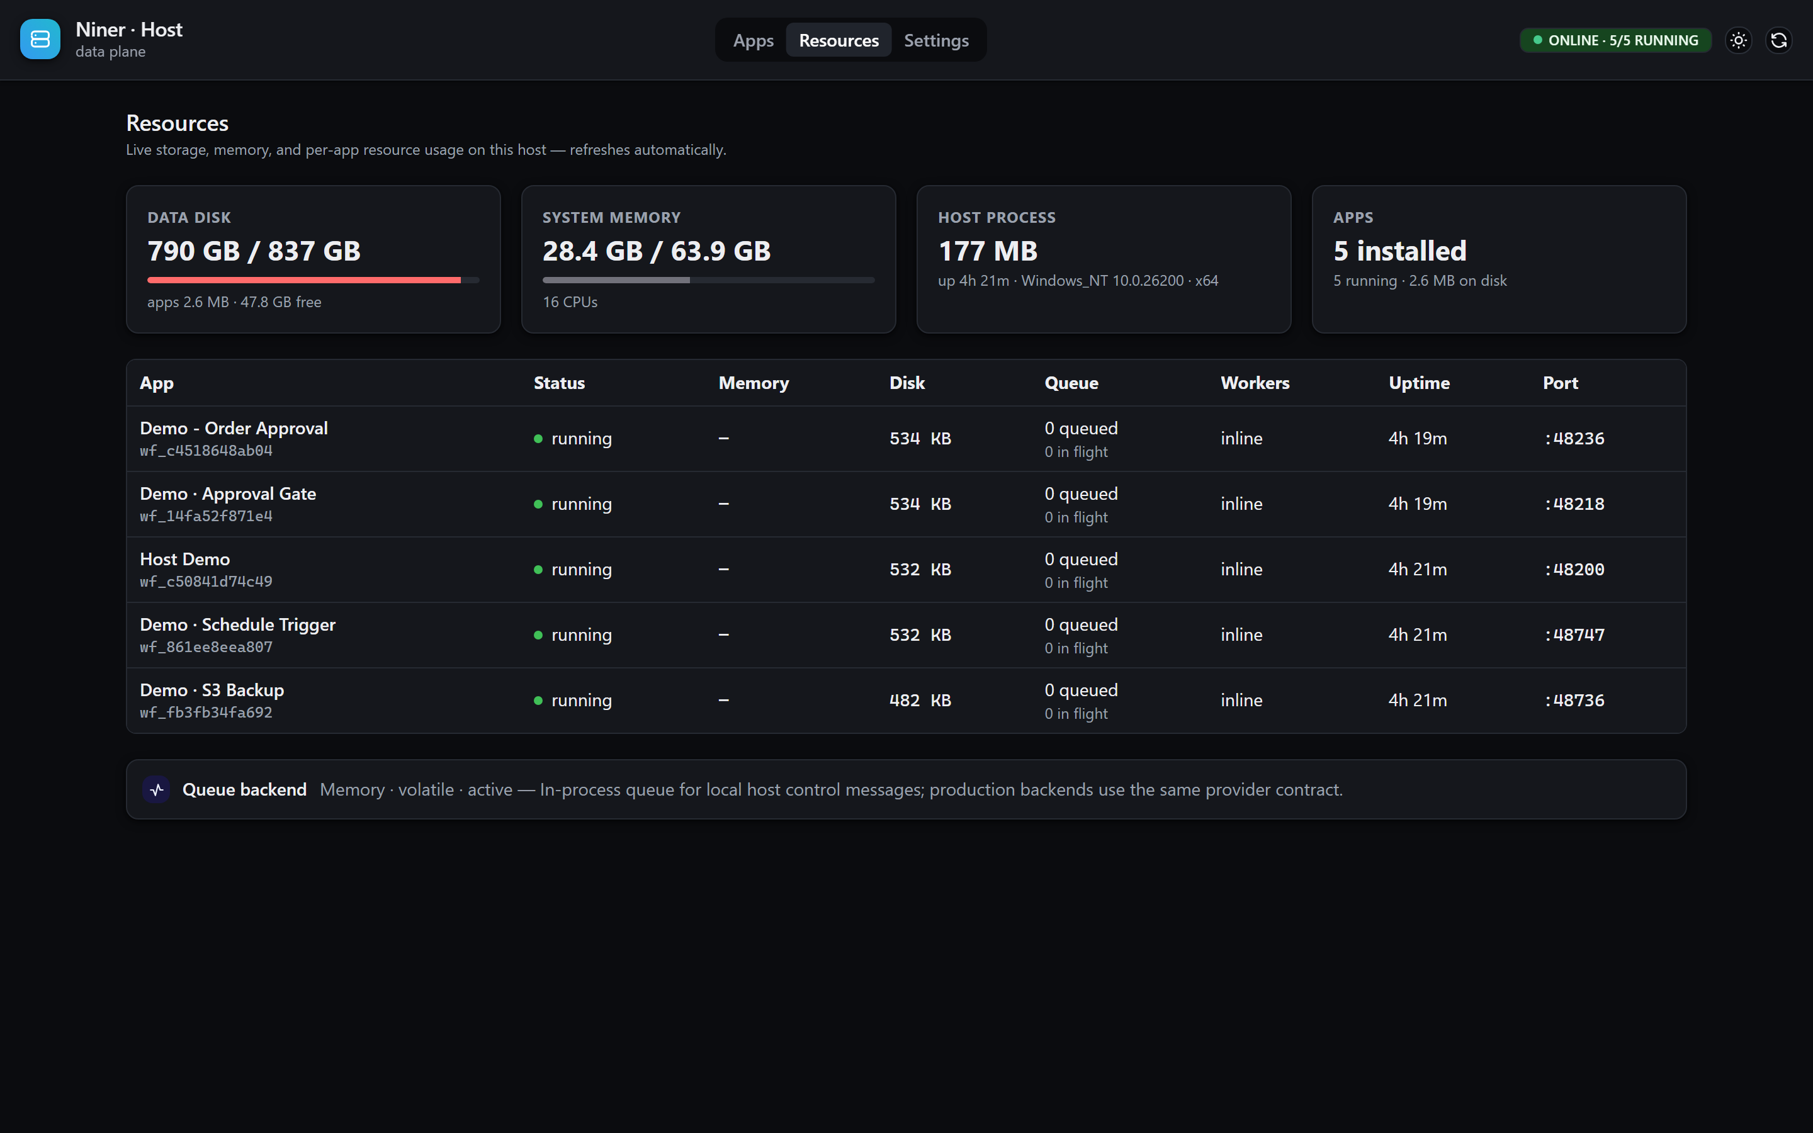This screenshot has width=1813, height=1133.
Task: Open the Host Demo app row
Action: pyautogui.click(x=906, y=570)
